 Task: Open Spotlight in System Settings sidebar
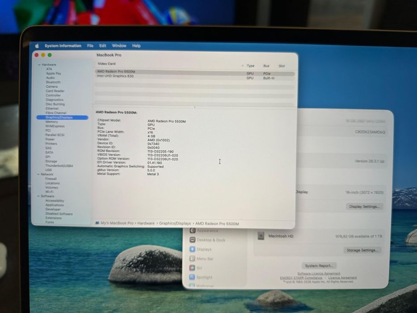coord(201,277)
